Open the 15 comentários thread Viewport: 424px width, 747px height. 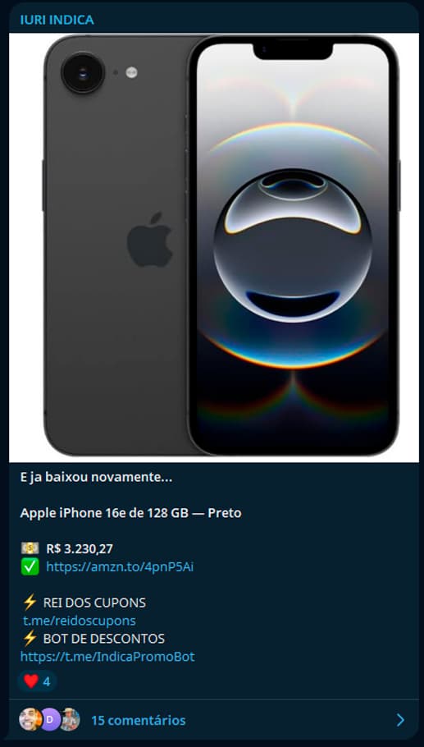pyautogui.click(x=138, y=720)
